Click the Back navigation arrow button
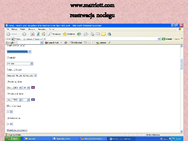188x141 pixels. click(x=8, y=34)
